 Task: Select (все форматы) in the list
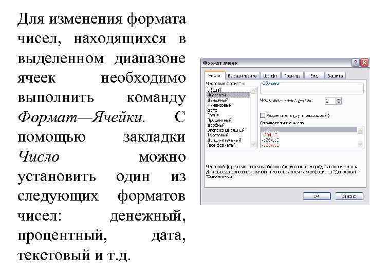(x=228, y=145)
